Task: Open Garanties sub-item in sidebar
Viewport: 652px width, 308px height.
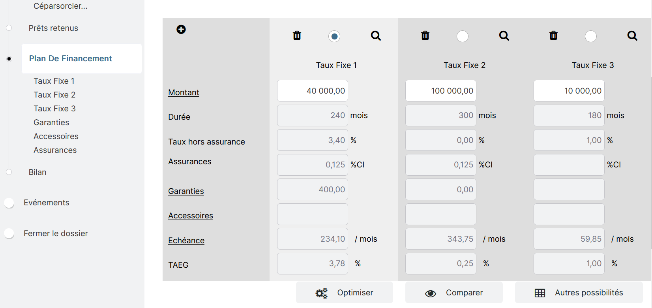Action: tap(51, 122)
